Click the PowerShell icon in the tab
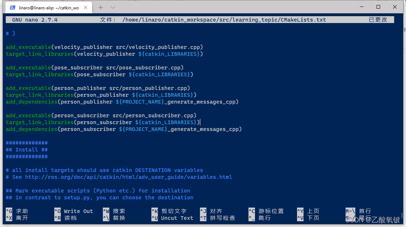This screenshot has height=227, width=406. pyautogui.click(x=13, y=8)
